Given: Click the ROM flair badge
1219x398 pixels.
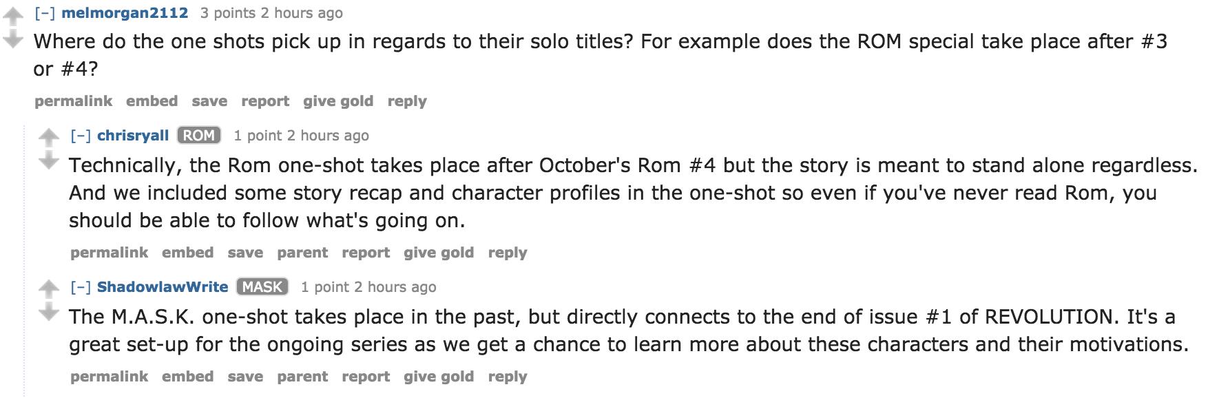Looking at the screenshot, I should [x=199, y=136].
